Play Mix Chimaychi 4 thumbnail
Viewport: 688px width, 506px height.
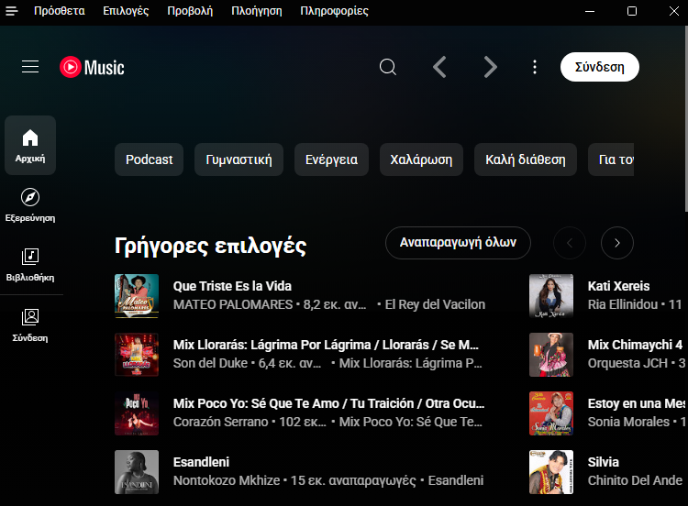coord(551,355)
